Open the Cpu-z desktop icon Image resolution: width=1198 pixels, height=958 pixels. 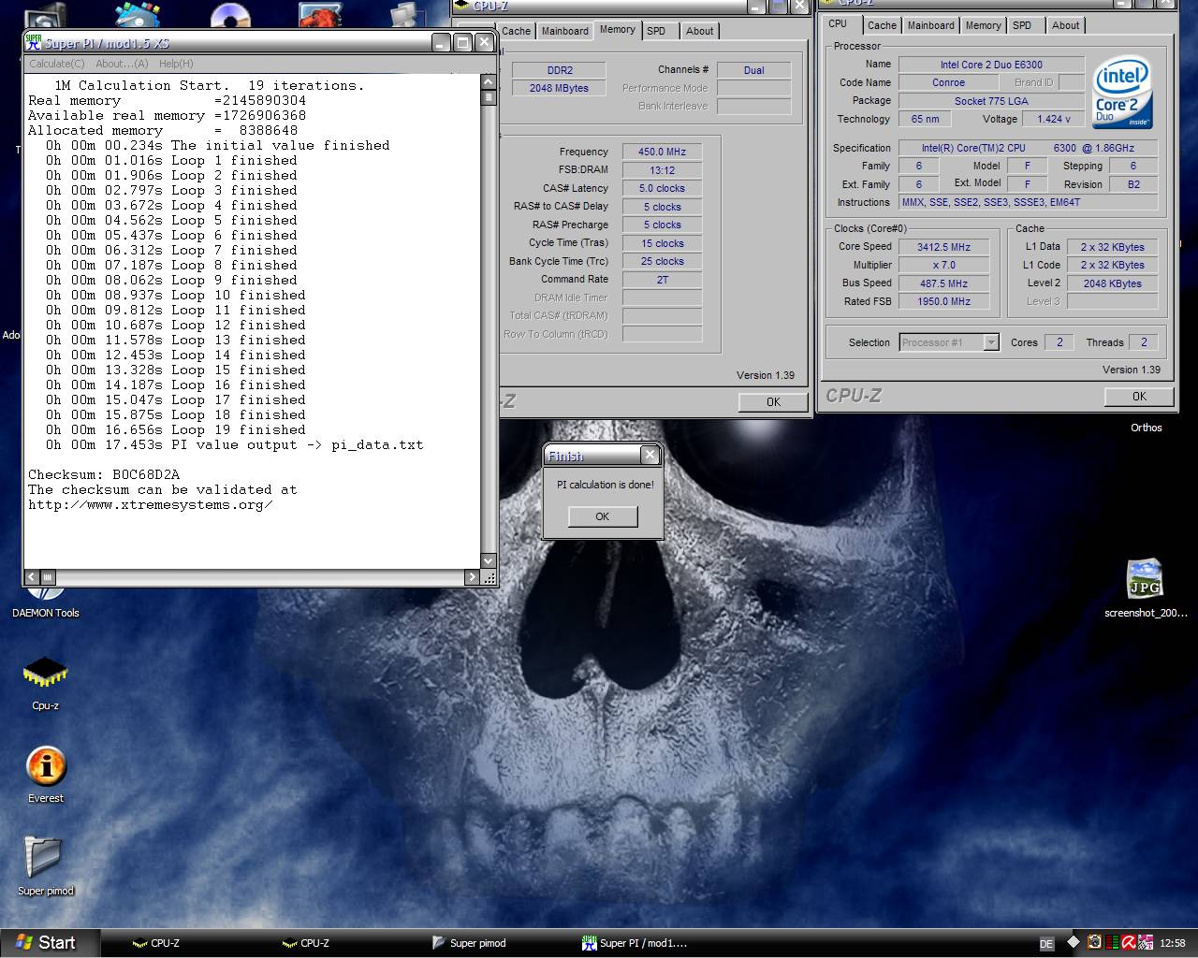pos(45,674)
